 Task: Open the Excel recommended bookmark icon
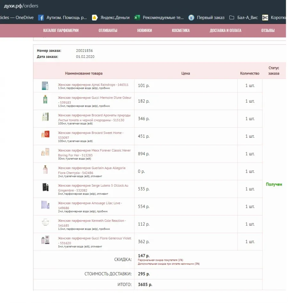click(137, 18)
